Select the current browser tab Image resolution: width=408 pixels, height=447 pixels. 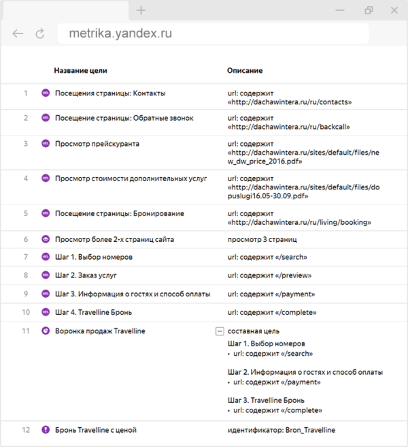coord(64,10)
